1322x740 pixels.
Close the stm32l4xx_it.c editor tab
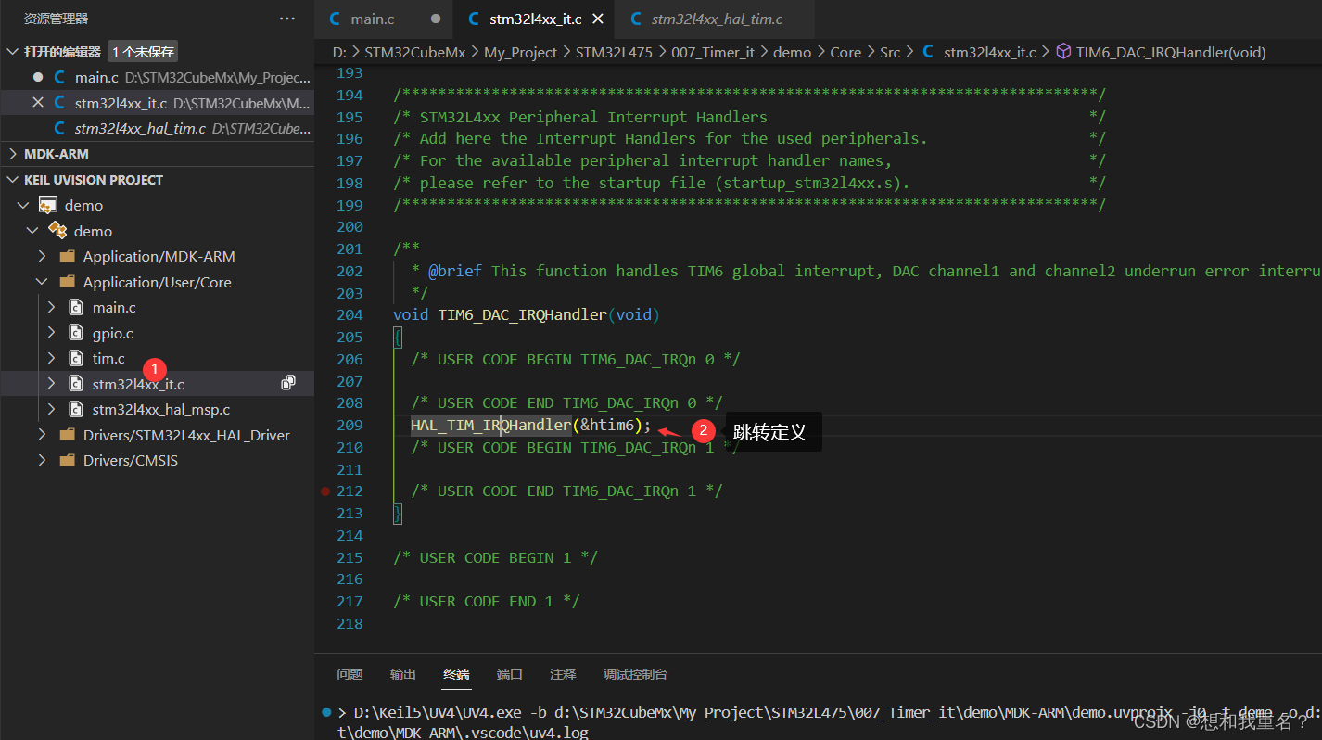click(598, 19)
